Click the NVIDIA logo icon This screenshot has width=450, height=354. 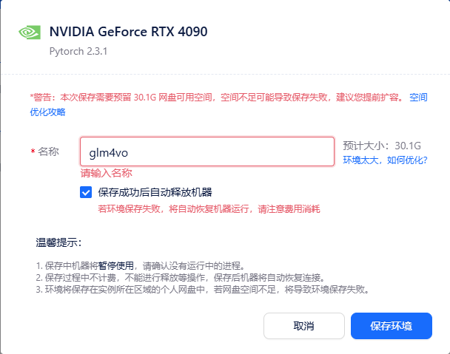(x=30, y=33)
